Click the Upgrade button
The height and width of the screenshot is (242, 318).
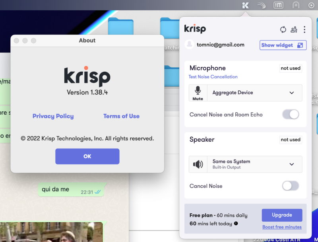coord(282,215)
